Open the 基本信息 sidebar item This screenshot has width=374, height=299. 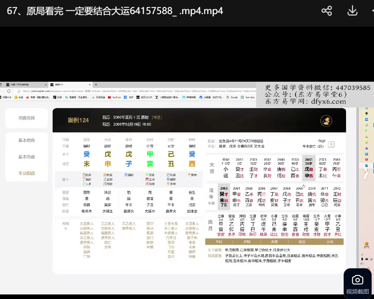pyautogui.click(x=27, y=140)
